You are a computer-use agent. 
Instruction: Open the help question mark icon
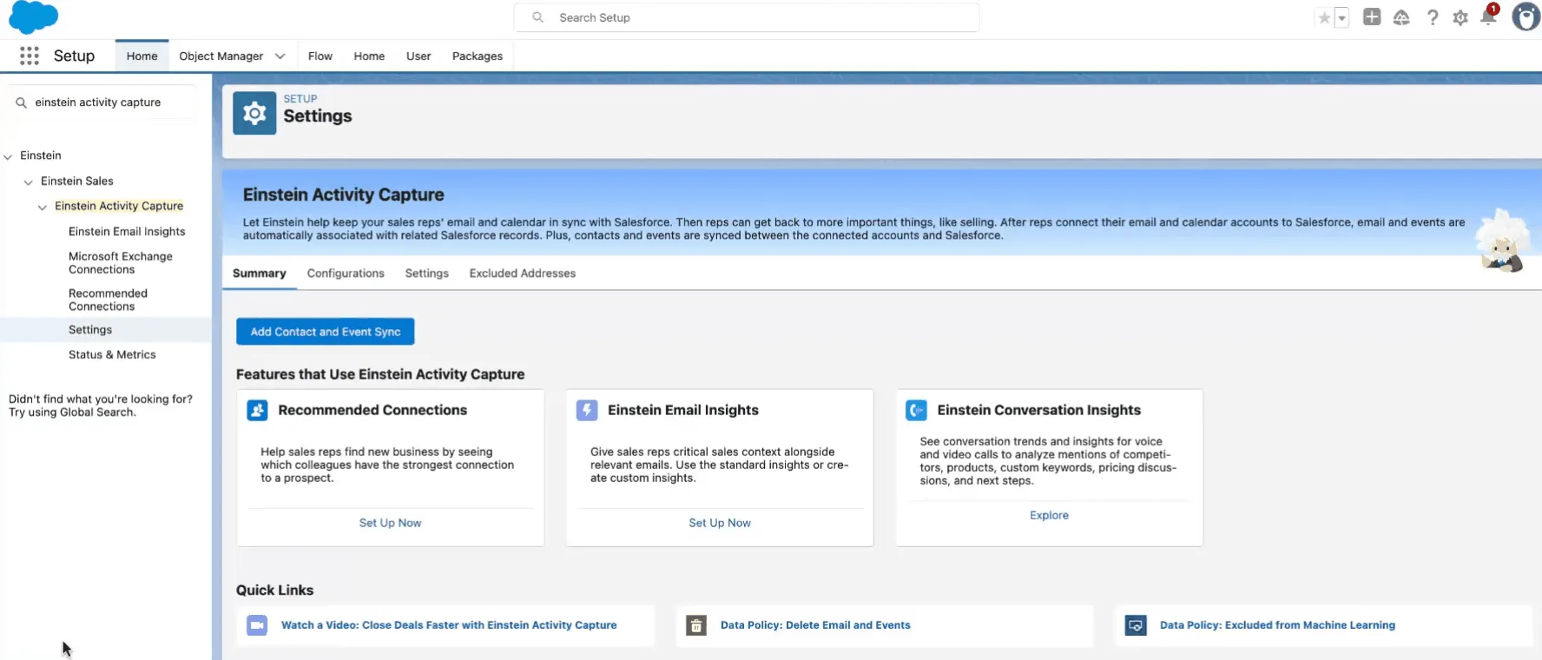pos(1433,17)
